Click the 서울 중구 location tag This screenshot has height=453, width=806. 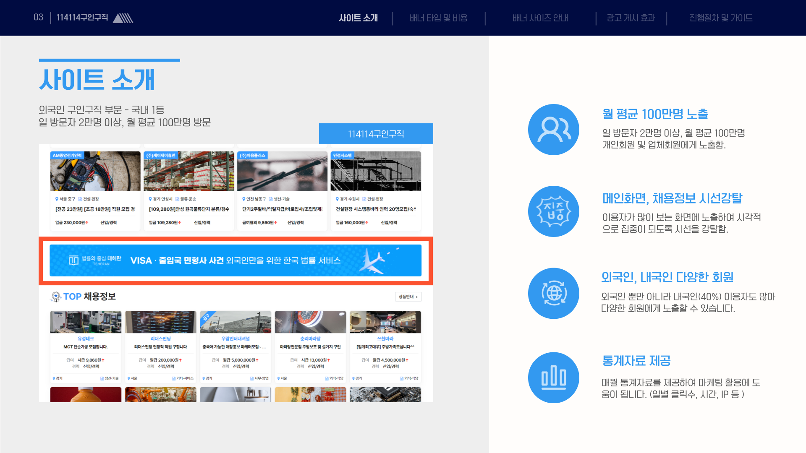click(x=65, y=199)
